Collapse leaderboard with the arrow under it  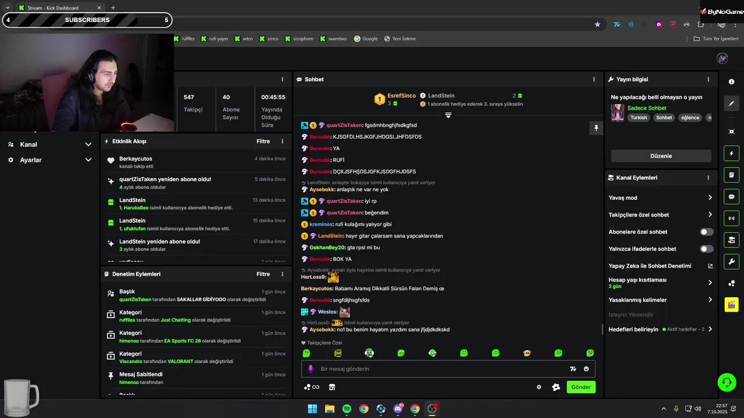point(448,115)
